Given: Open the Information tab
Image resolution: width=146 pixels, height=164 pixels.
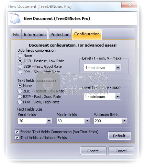Looking at the screenshot, I should pos(35,34).
